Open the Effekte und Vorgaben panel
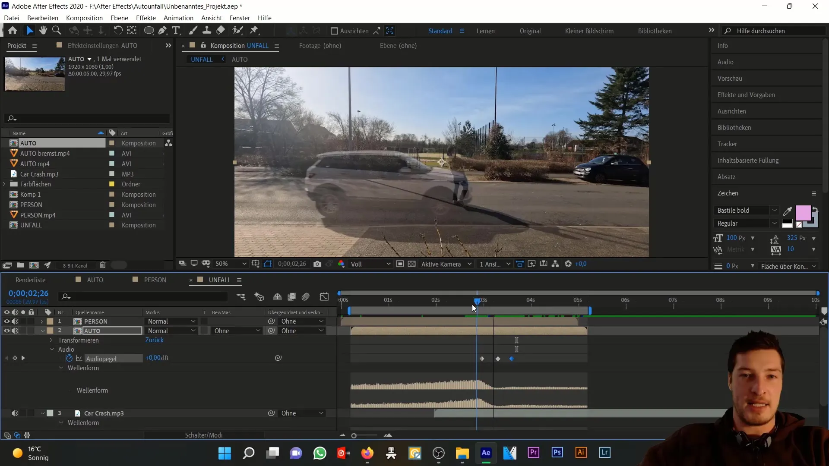Viewport: 829px width, 466px height. point(746,95)
